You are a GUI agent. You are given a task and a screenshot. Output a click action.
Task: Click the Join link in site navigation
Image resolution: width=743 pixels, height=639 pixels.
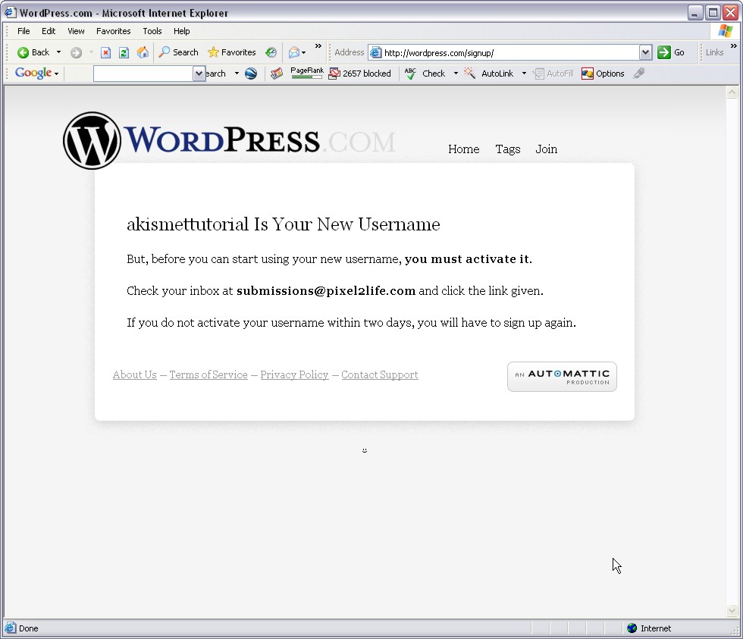point(547,149)
